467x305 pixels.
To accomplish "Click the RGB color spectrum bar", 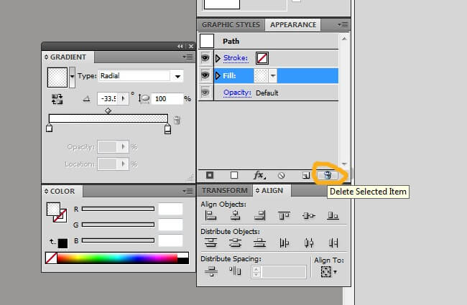I will click(x=116, y=258).
